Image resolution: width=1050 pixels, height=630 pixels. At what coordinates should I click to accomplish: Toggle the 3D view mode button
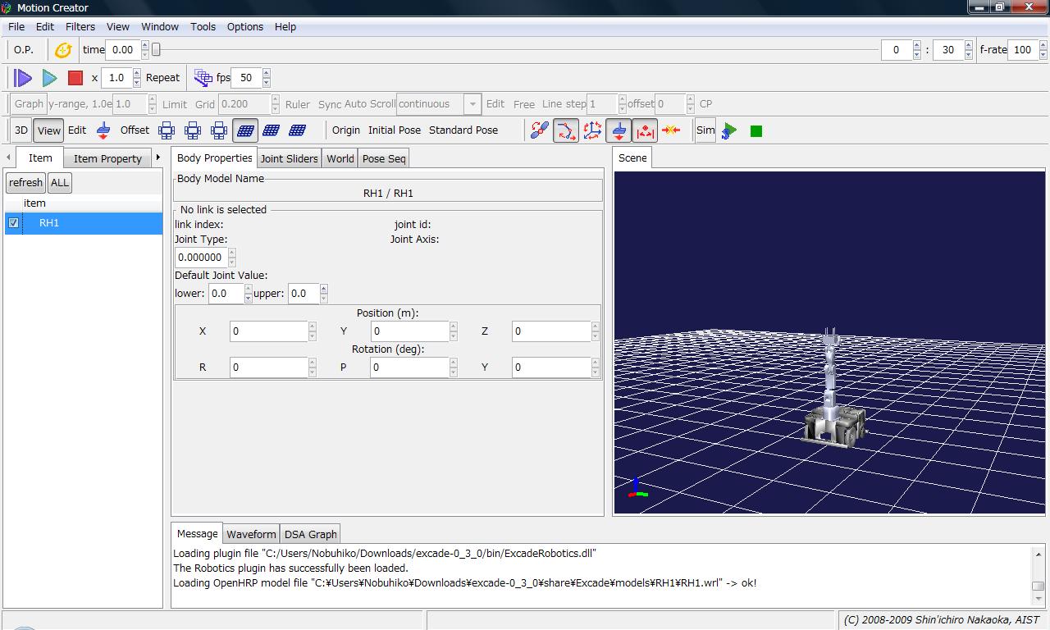21,130
